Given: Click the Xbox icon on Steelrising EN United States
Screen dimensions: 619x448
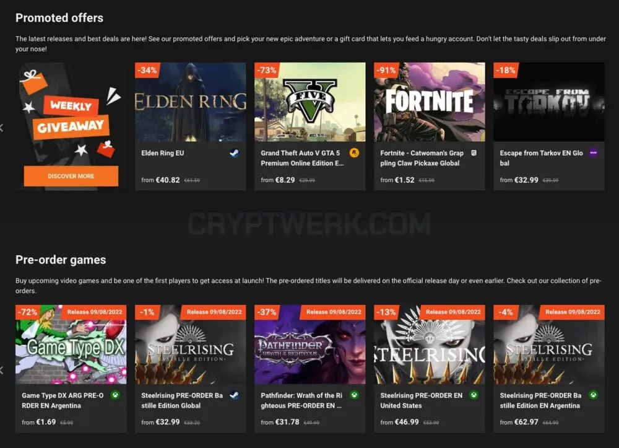Looking at the screenshot, I should (474, 395).
